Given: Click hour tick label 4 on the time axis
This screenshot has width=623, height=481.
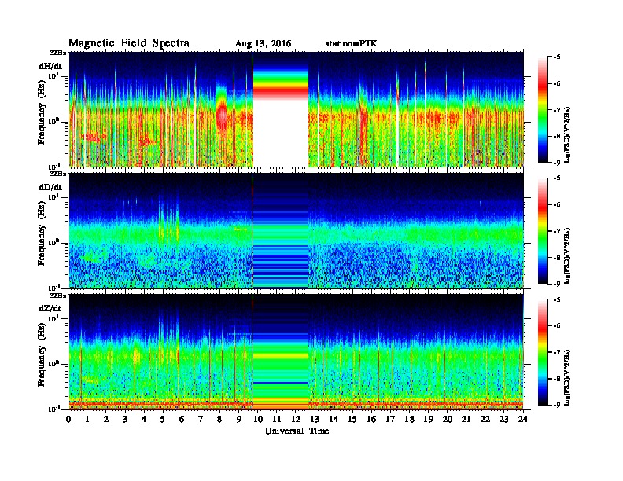Looking at the screenshot, I should [144, 420].
